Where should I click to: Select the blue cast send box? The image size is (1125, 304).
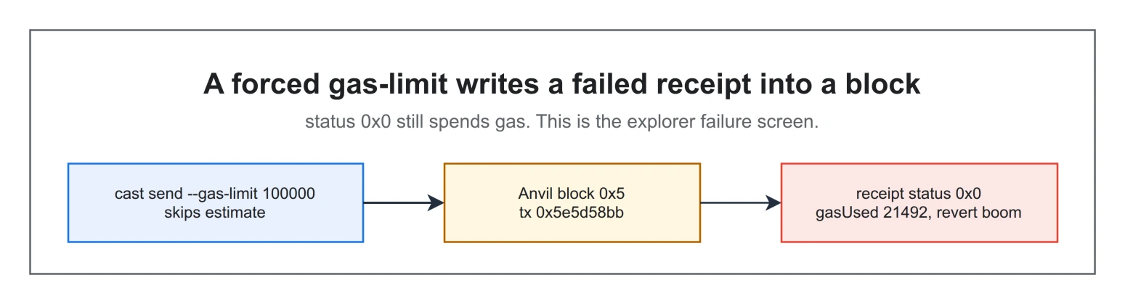coord(216,202)
